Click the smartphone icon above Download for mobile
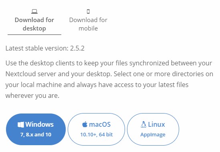 pos(88,11)
